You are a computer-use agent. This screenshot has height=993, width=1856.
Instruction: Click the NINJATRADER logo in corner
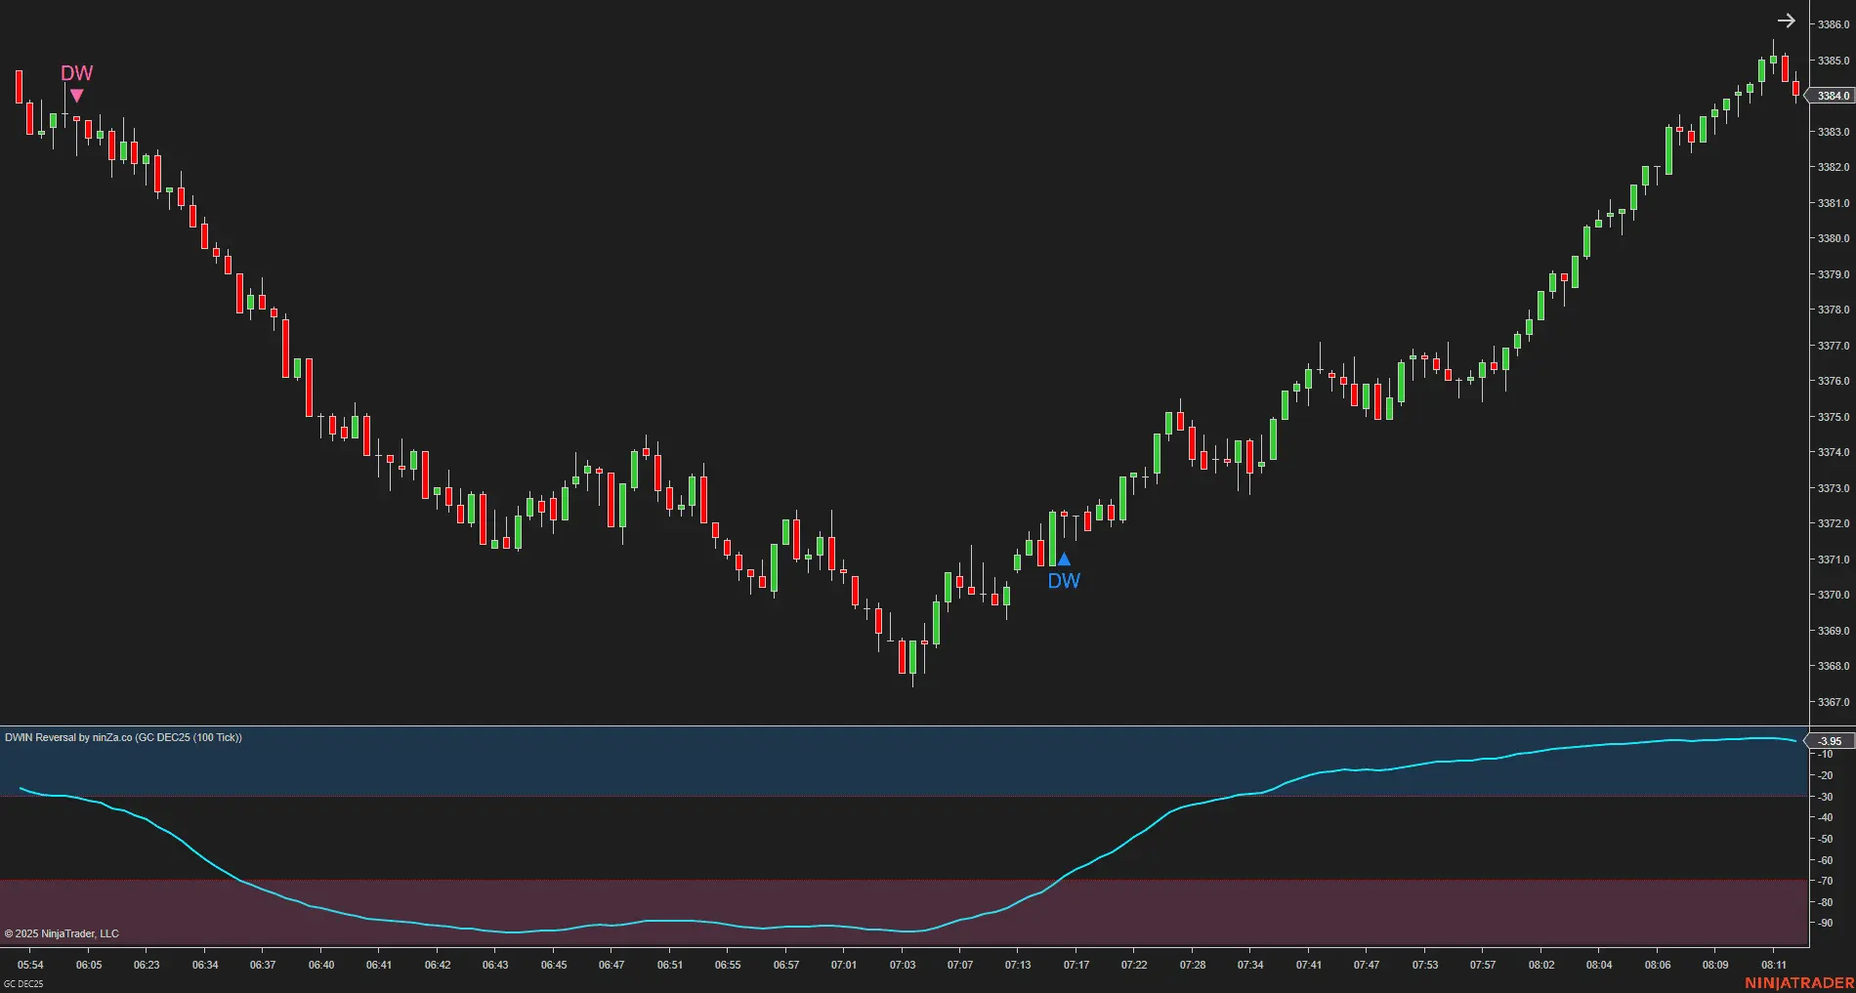(x=1799, y=982)
